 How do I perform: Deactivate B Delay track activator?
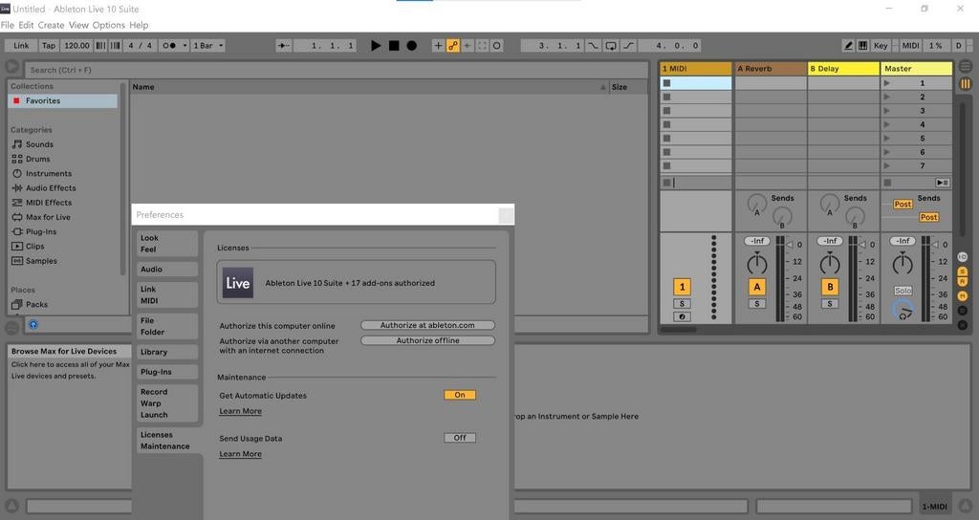(830, 287)
